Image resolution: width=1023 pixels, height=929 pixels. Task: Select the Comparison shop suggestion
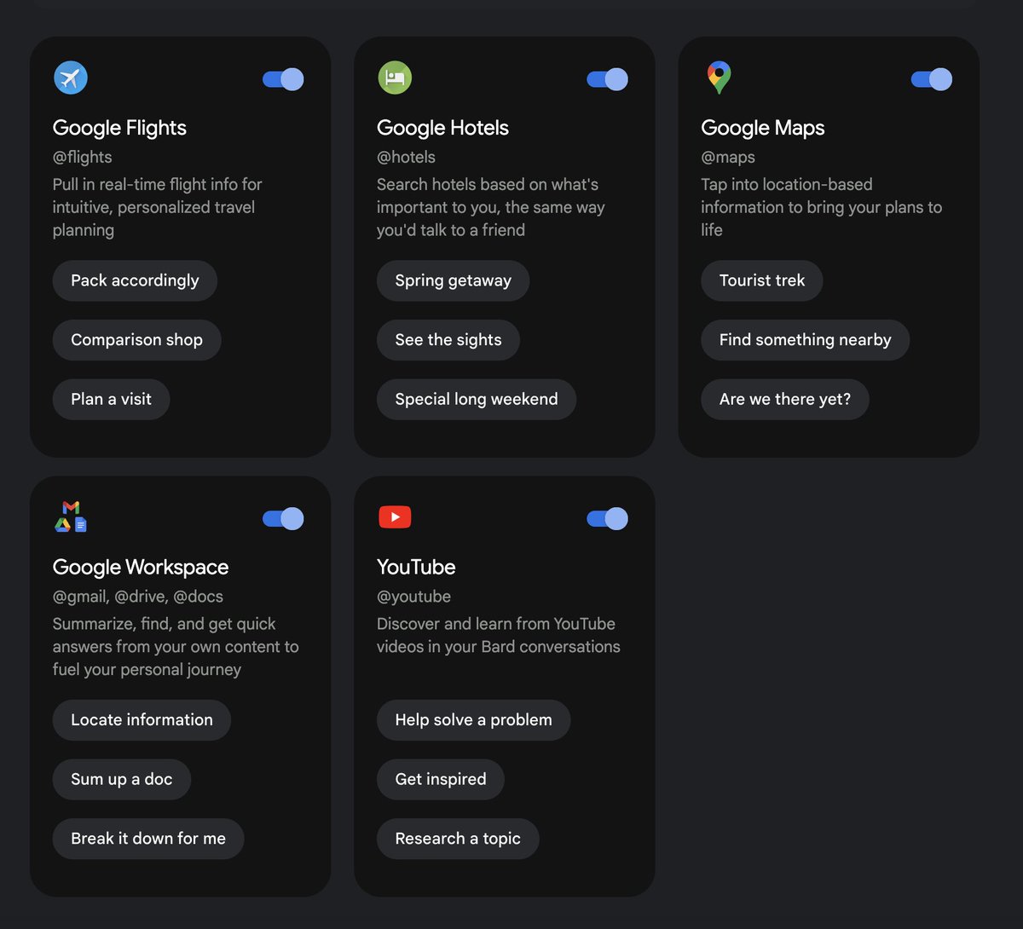tap(136, 340)
